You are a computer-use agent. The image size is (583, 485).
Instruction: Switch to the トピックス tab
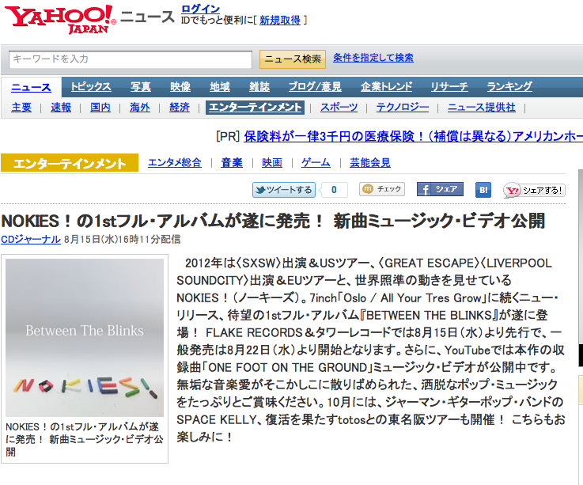[91, 87]
